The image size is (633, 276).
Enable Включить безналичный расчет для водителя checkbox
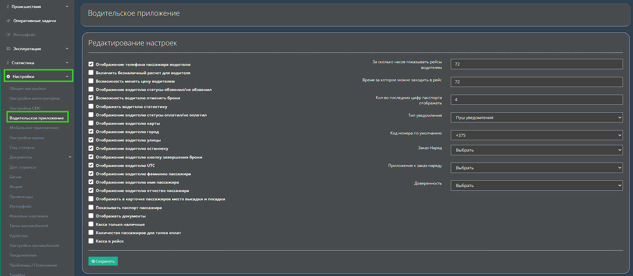click(91, 73)
